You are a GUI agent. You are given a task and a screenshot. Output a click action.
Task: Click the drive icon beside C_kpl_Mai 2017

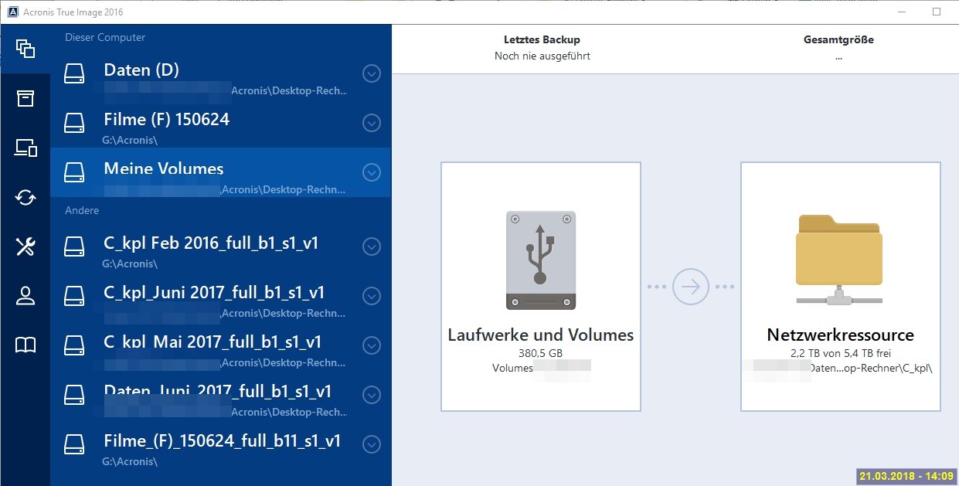click(74, 345)
